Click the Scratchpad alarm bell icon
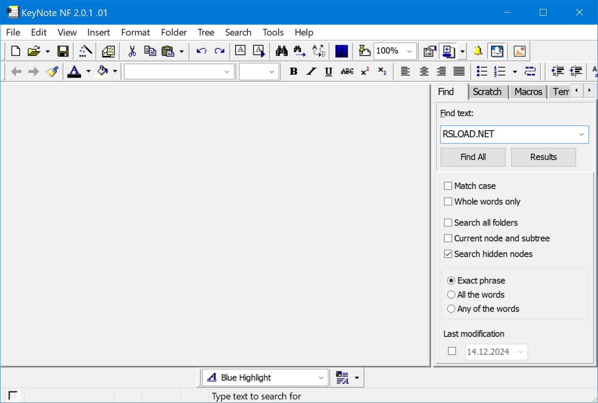This screenshot has width=598, height=403. pyautogui.click(x=478, y=51)
